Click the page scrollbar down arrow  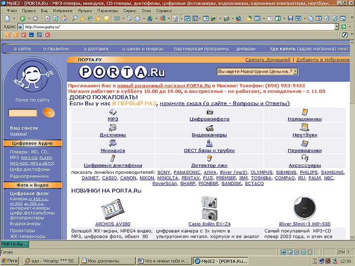[352, 237]
